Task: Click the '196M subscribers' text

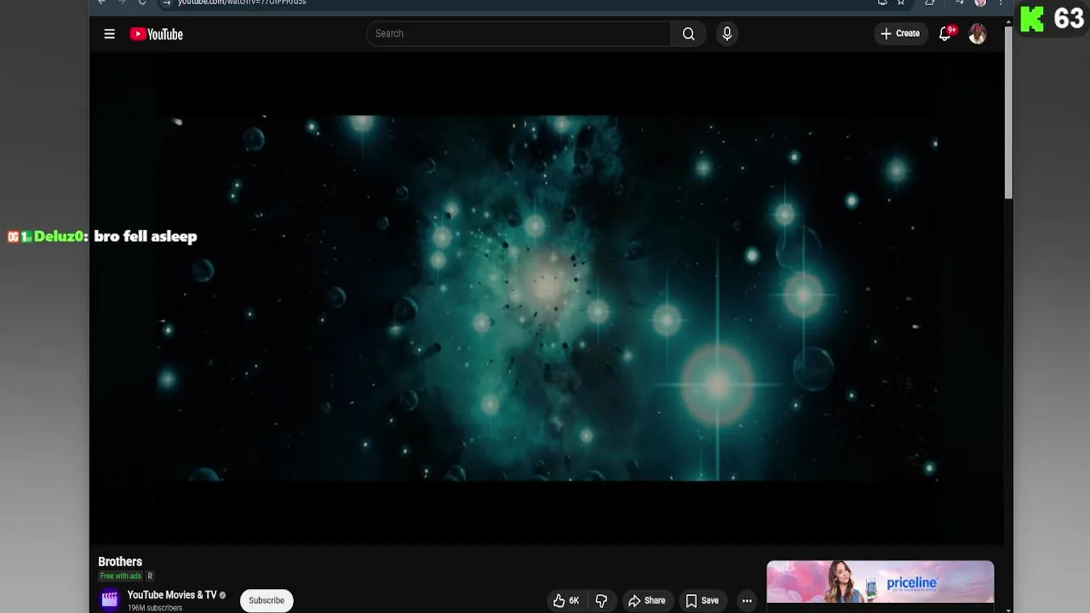Action: click(155, 608)
